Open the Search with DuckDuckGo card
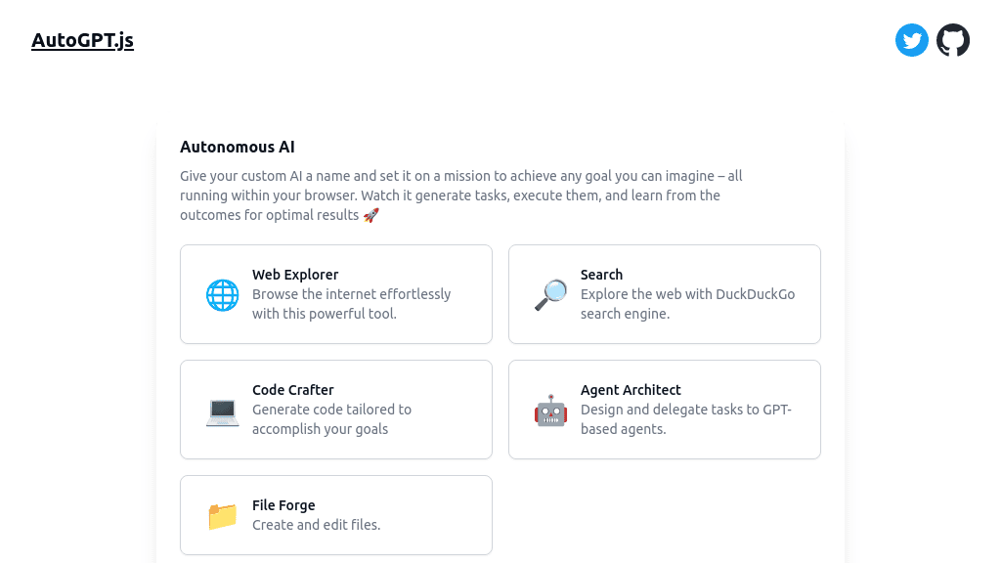The image size is (1001, 563). pos(664,294)
